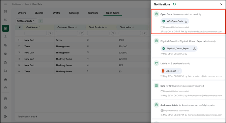Select the Suvra customer cell

click(59, 40)
